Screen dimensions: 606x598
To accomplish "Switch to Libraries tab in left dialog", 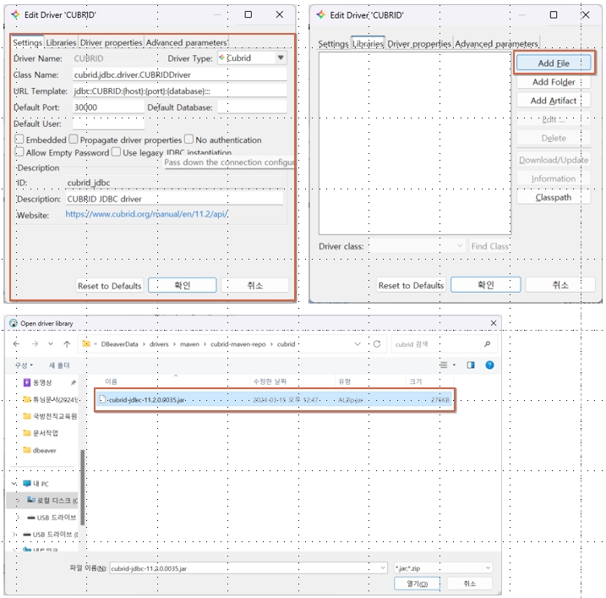I will tap(61, 42).
